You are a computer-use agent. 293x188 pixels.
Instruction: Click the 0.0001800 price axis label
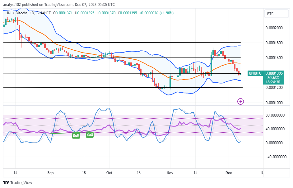pos(274,43)
